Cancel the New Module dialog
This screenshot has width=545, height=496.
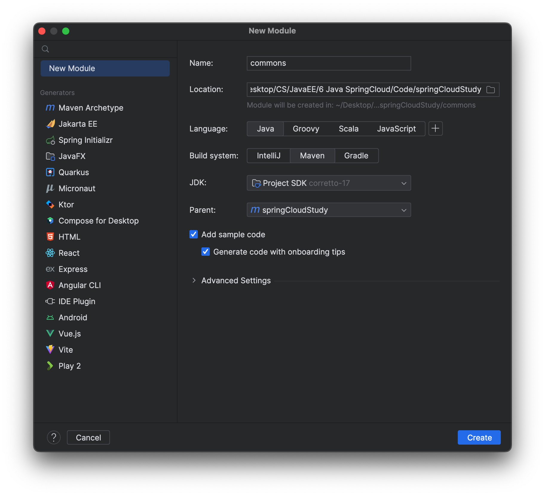coord(88,437)
